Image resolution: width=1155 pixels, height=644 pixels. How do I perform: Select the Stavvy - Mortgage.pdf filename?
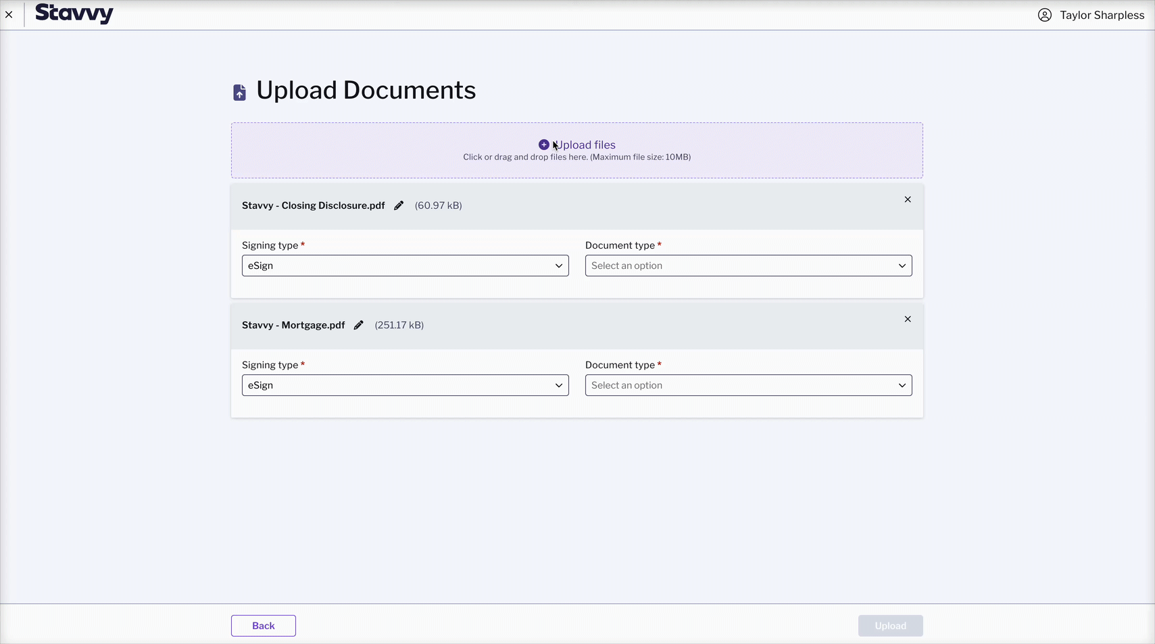[x=293, y=325]
